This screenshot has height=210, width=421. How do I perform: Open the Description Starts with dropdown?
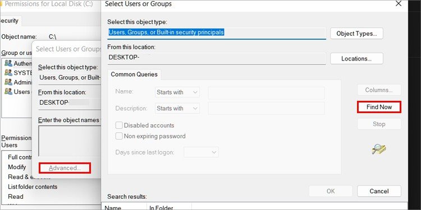pos(177,109)
